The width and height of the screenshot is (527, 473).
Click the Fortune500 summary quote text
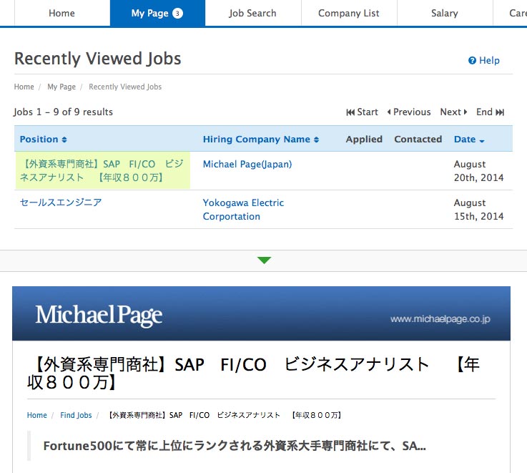pyautogui.click(x=235, y=446)
